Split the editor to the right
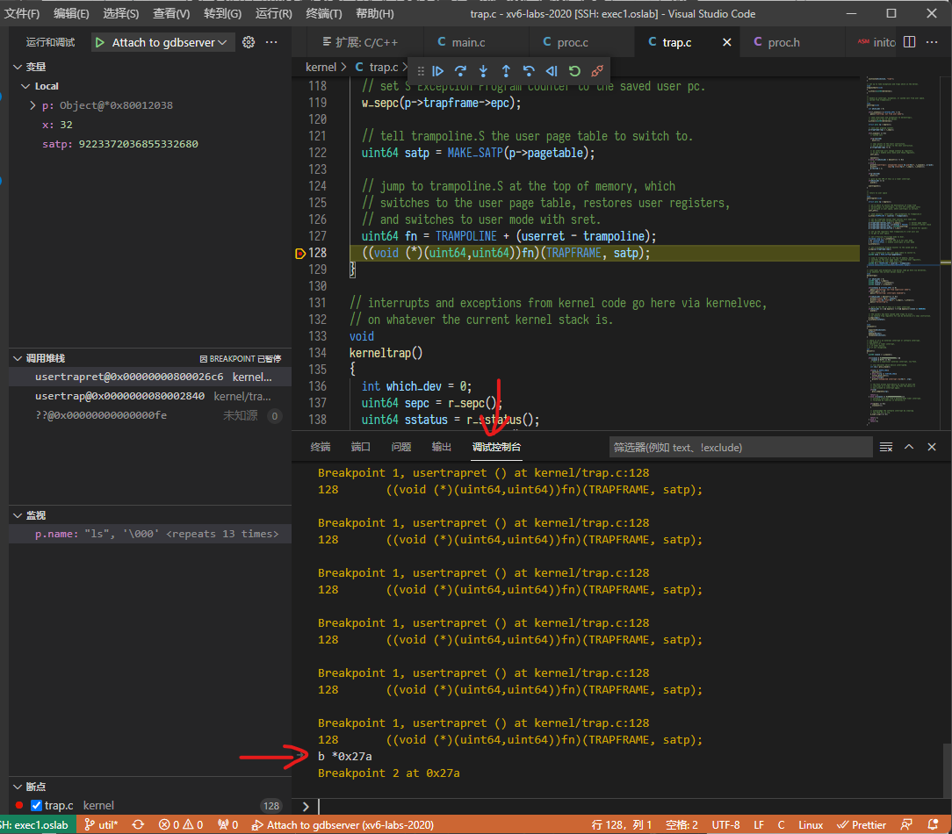952x834 pixels. pos(909,42)
